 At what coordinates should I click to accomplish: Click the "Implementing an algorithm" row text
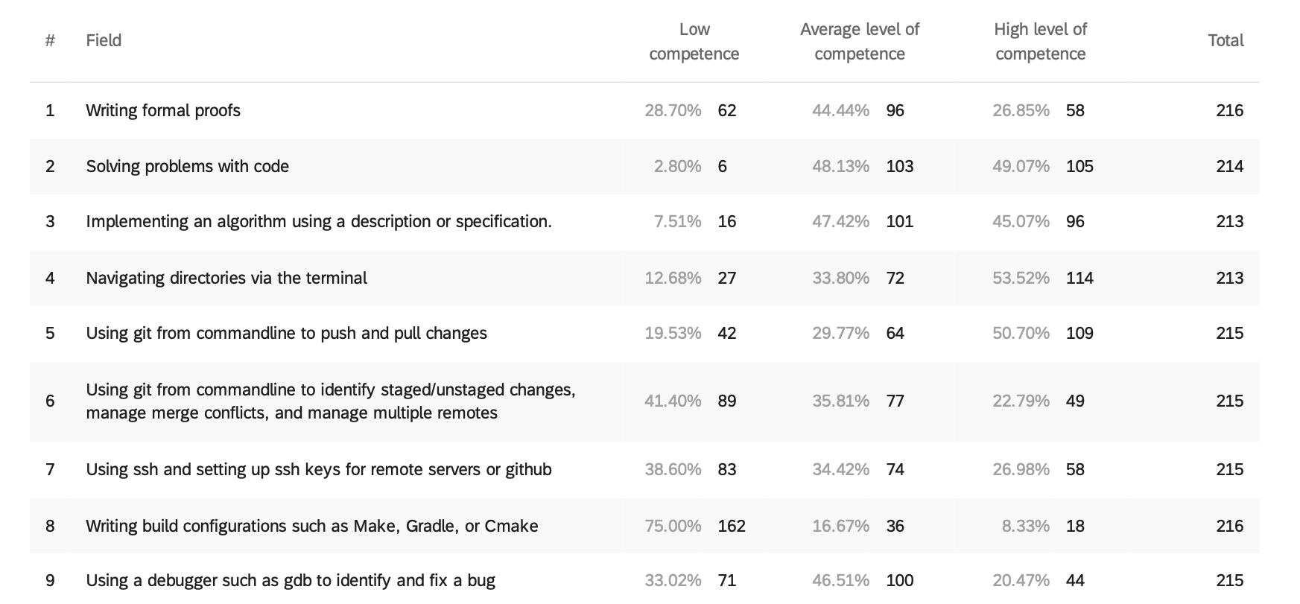pos(319,221)
